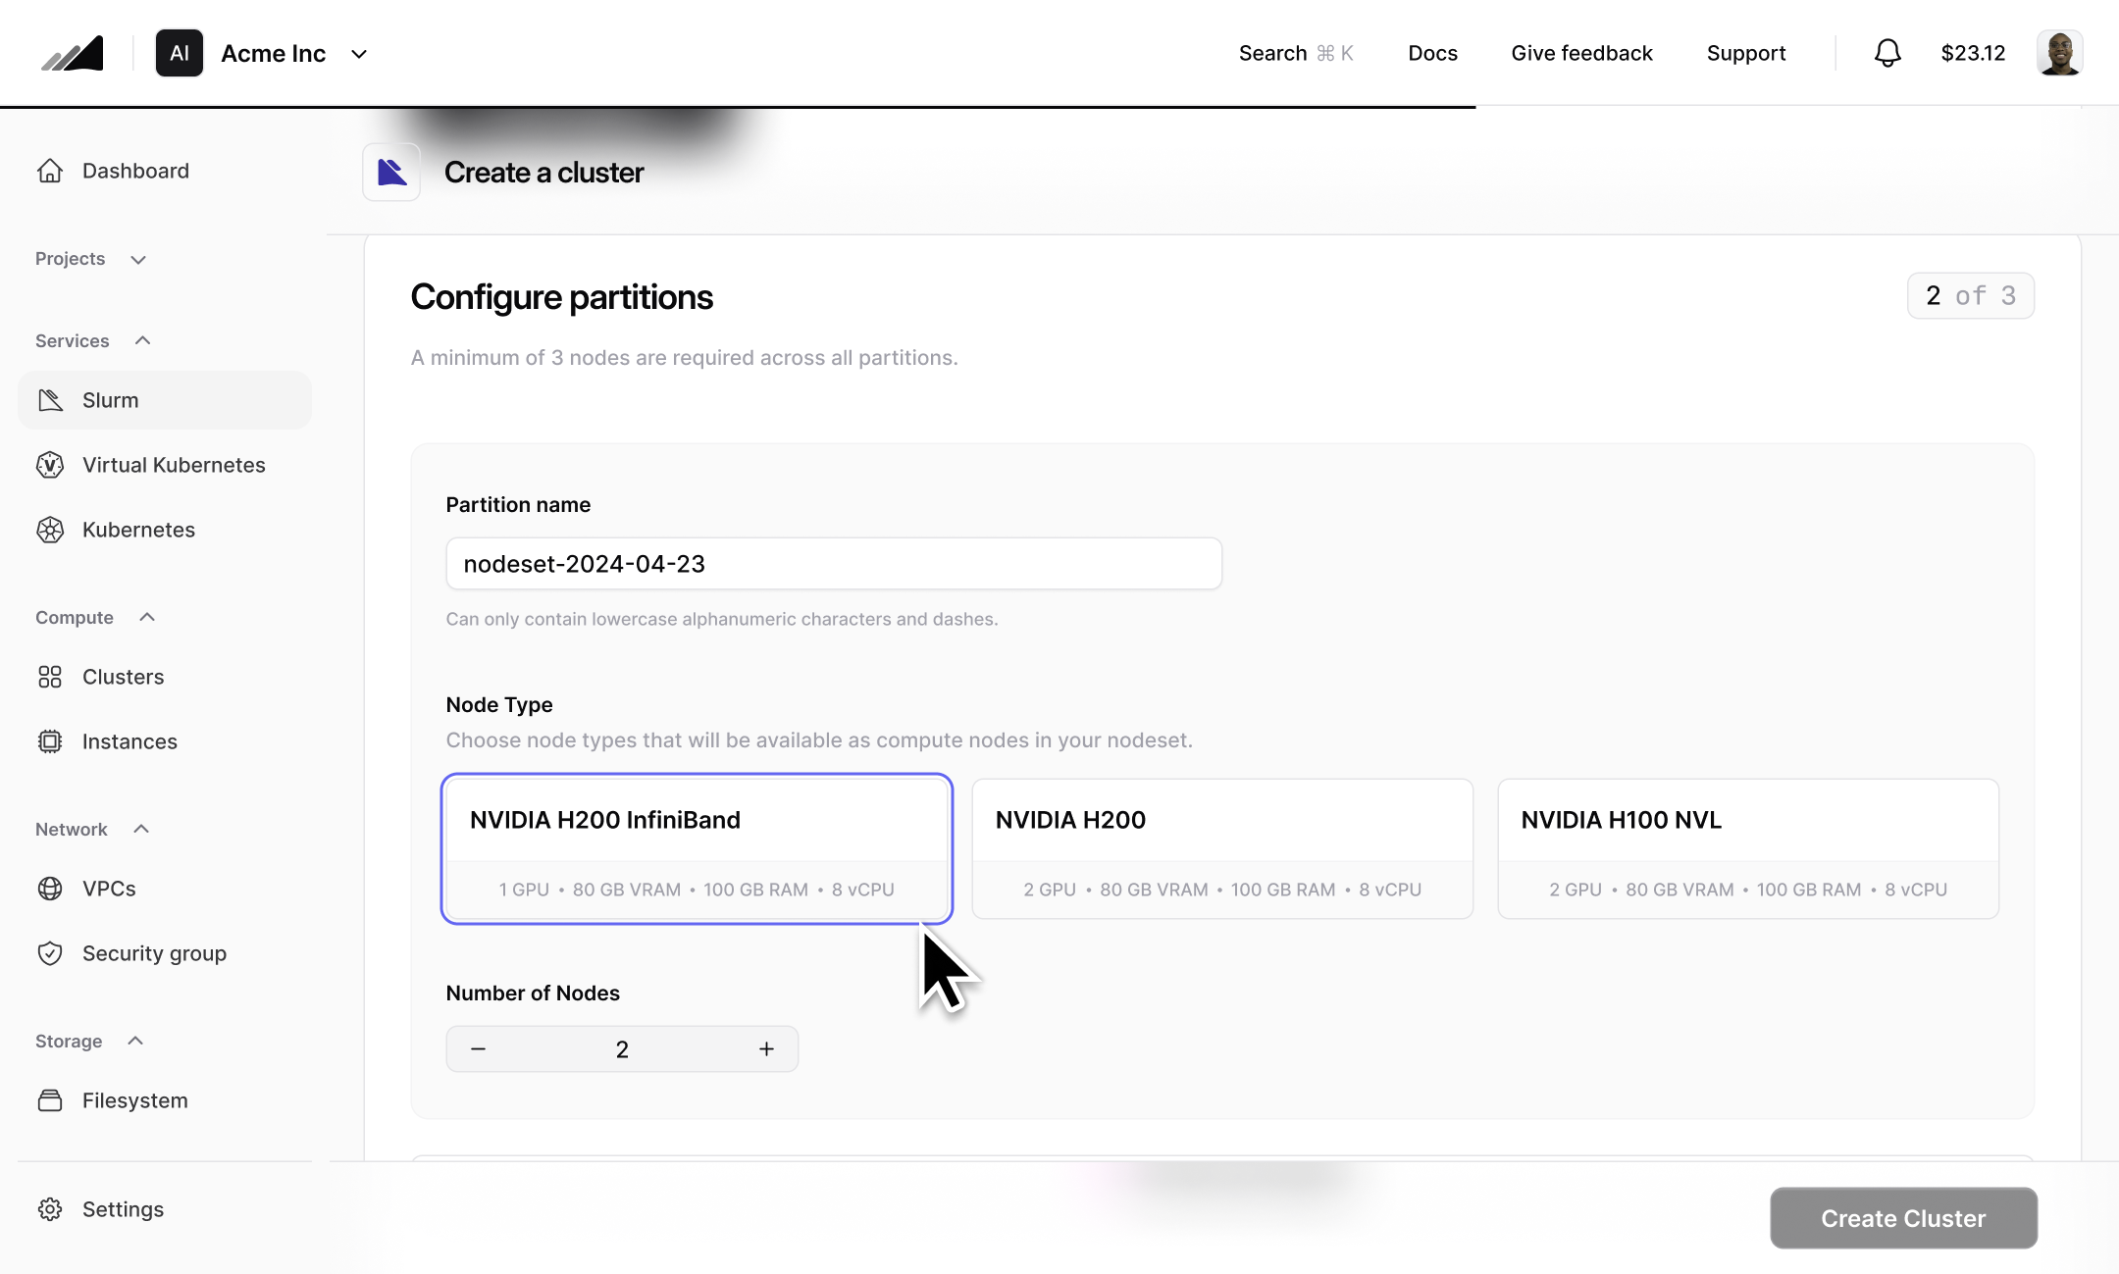
Task: Expand the Projects section chevron
Action: click(x=138, y=260)
